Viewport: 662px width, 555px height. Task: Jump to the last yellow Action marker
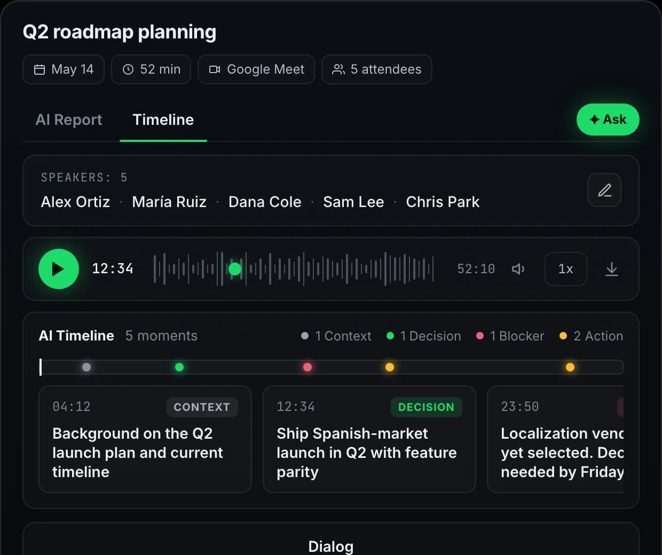coord(570,367)
